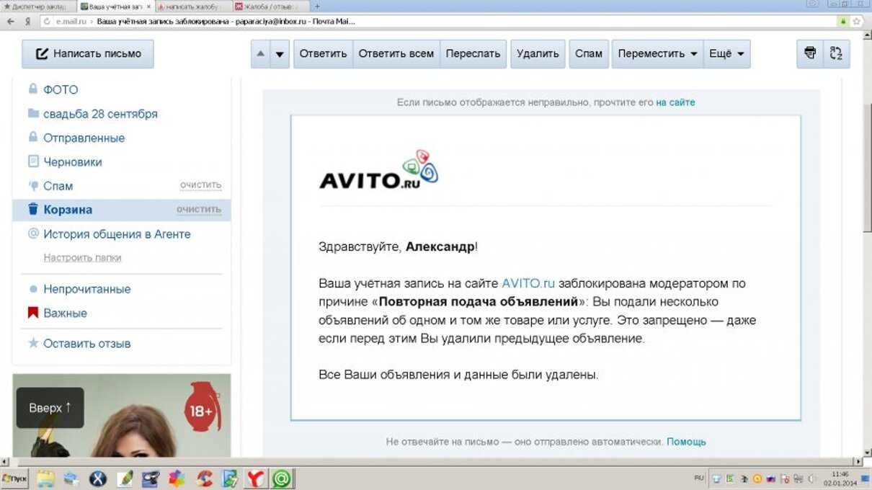
Task: Click the Вверх scroll-to-top button
Action: [50, 408]
